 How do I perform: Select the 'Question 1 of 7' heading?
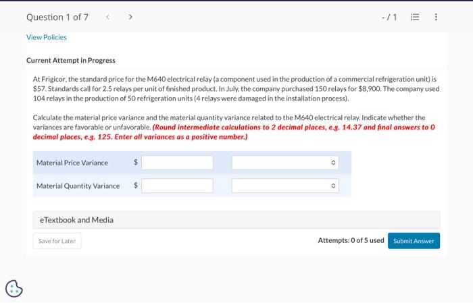[57, 17]
